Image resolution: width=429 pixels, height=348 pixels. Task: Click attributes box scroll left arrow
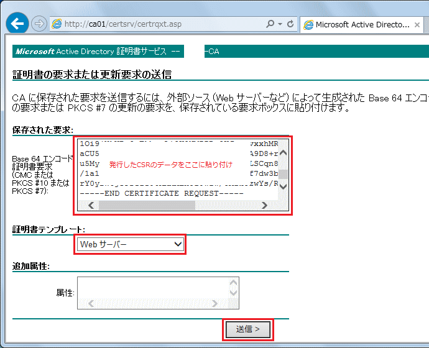coord(91,303)
